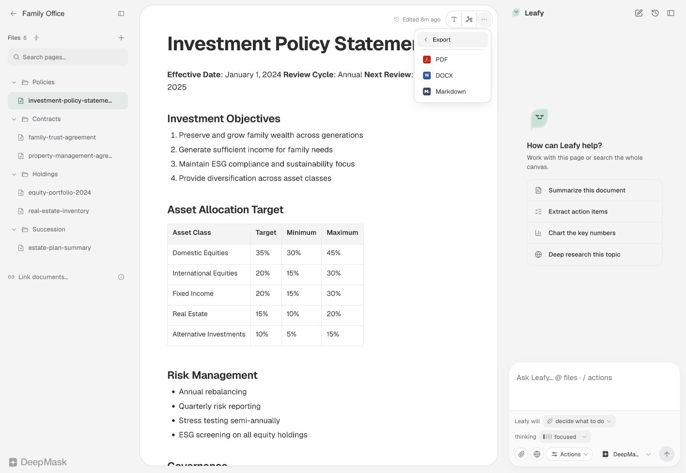Collapse the Policies folder
Image resolution: width=686 pixels, height=473 pixels.
coord(14,82)
